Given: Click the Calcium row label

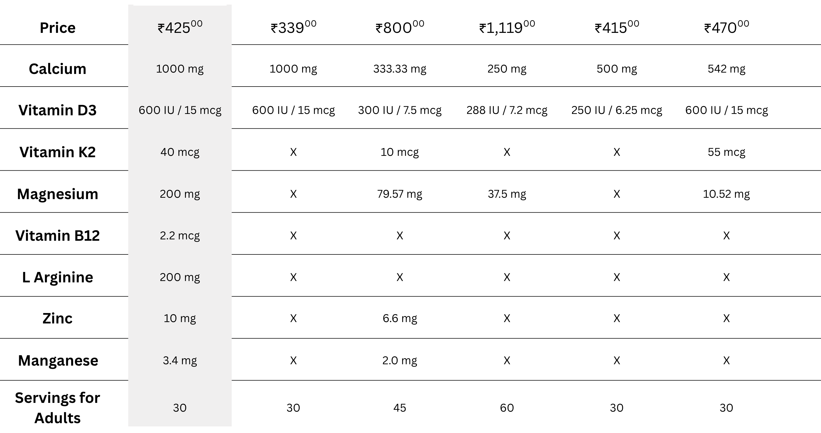Looking at the screenshot, I should [x=57, y=69].
